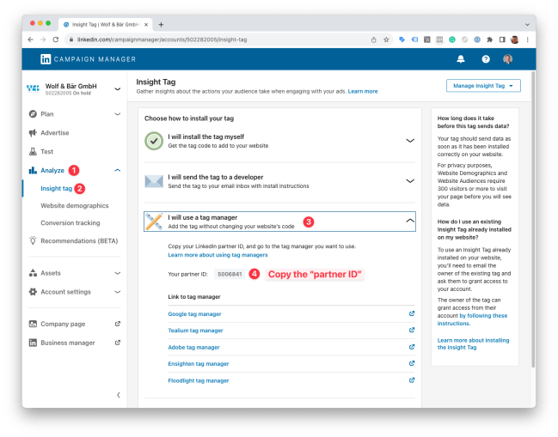Open the Tealium tag manager link
558x437 pixels.
[x=195, y=331]
